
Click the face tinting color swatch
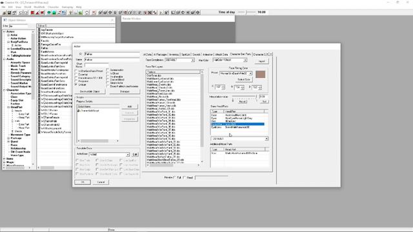pyautogui.click(x=261, y=75)
